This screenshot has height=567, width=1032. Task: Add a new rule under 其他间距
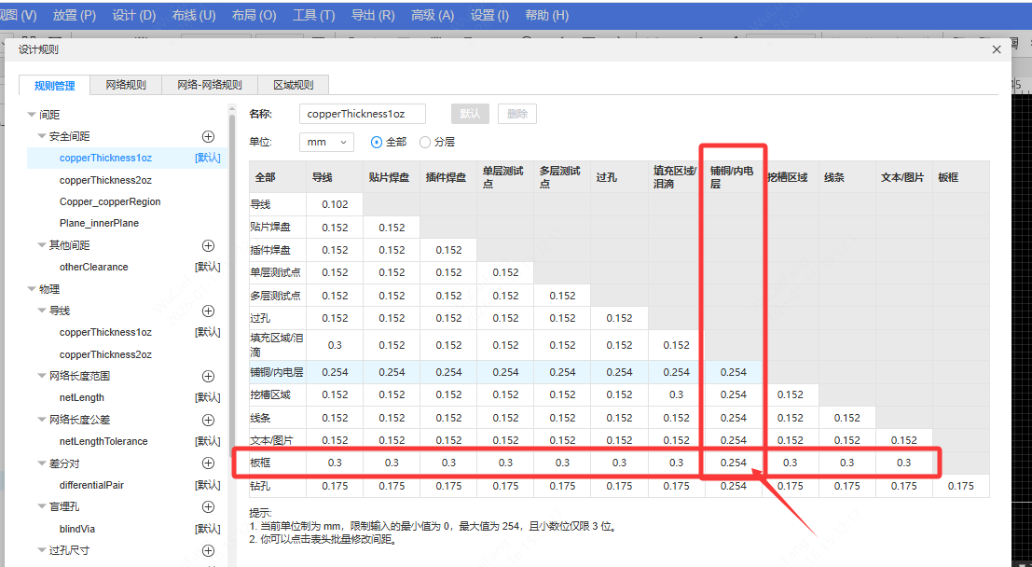(x=209, y=245)
